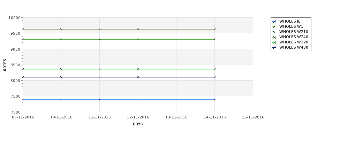Click the JB data point on 10-11-2016
Screen dimensions: 340x149
[x=61, y=99]
